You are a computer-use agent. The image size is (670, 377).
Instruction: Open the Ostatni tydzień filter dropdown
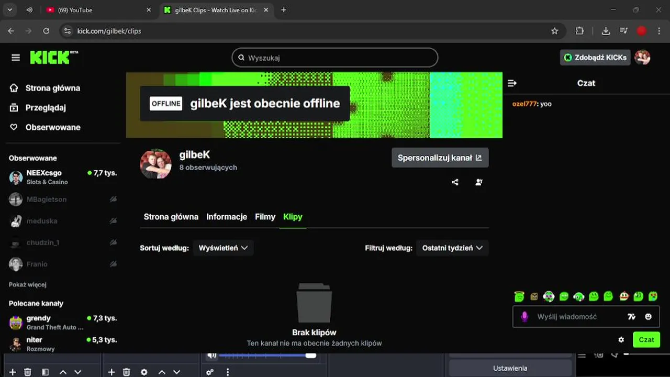tap(452, 248)
